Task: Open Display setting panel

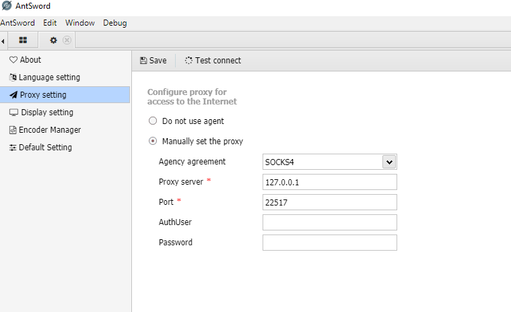Action: point(47,113)
